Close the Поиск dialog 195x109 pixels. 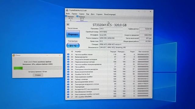pos(60,55)
